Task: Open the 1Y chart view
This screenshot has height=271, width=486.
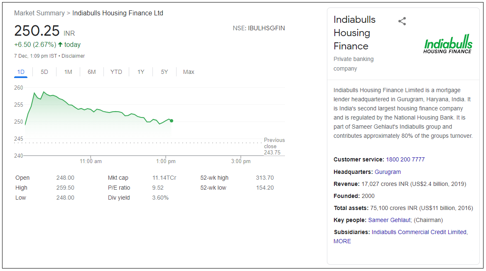Action: 141,72
